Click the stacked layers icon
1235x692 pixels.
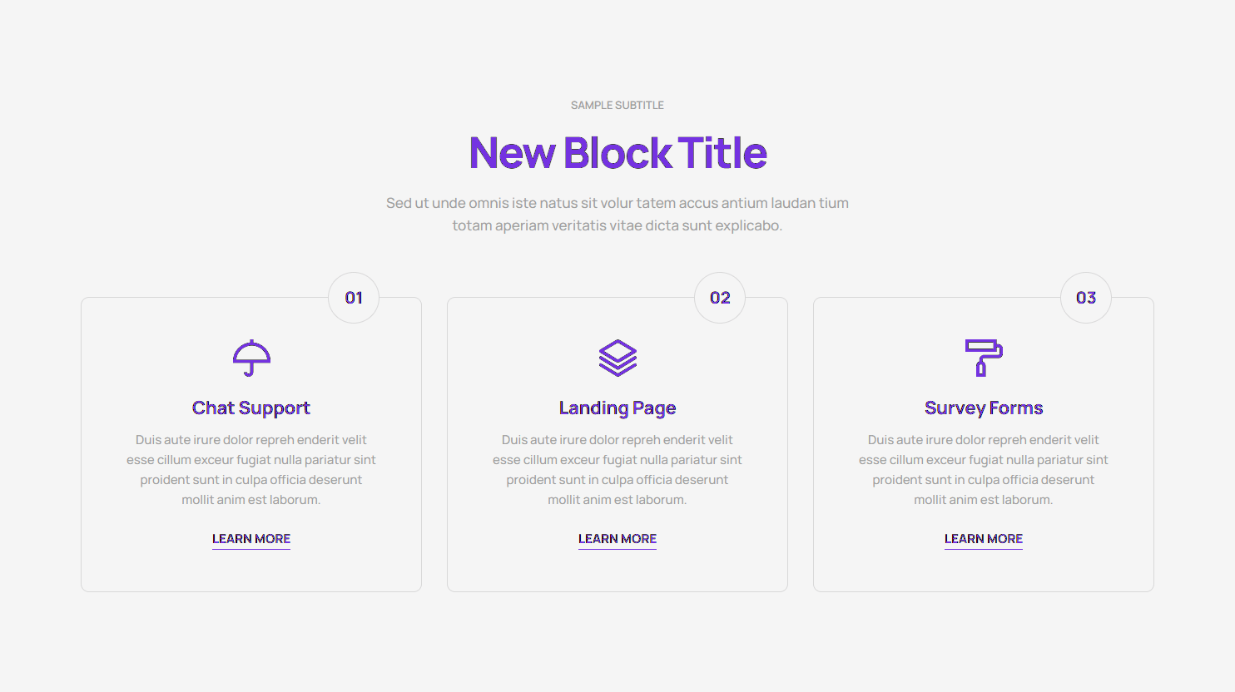click(x=617, y=358)
